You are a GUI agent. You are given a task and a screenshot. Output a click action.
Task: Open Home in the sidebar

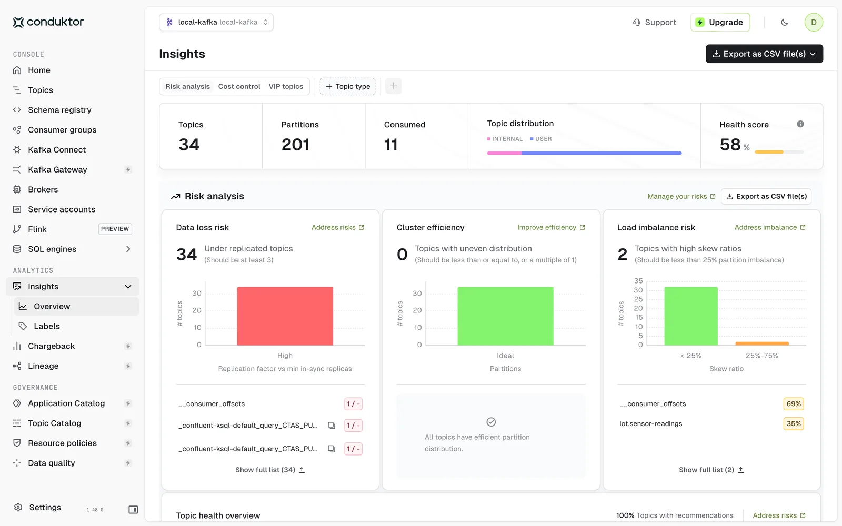[73, 70]
